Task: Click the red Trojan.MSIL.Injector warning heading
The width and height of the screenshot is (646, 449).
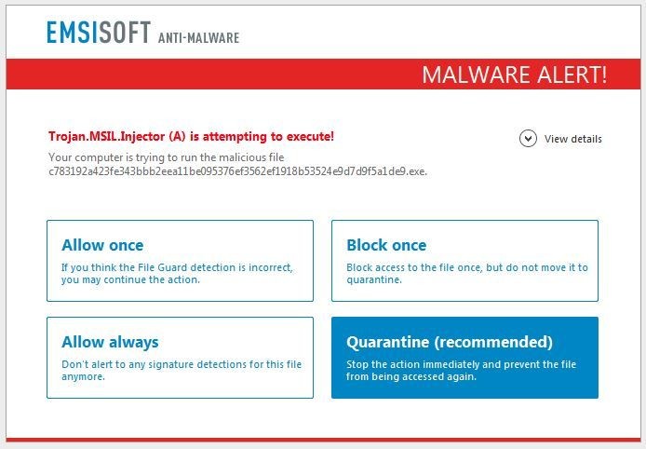Action: 191,137
